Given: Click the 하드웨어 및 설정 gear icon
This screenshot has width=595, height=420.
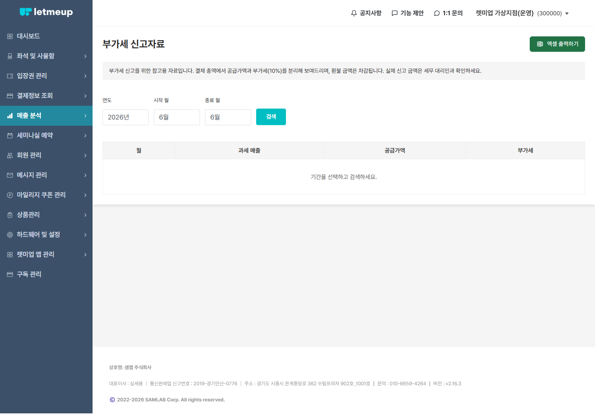Looking at the screenshot, I should point(10,235).
